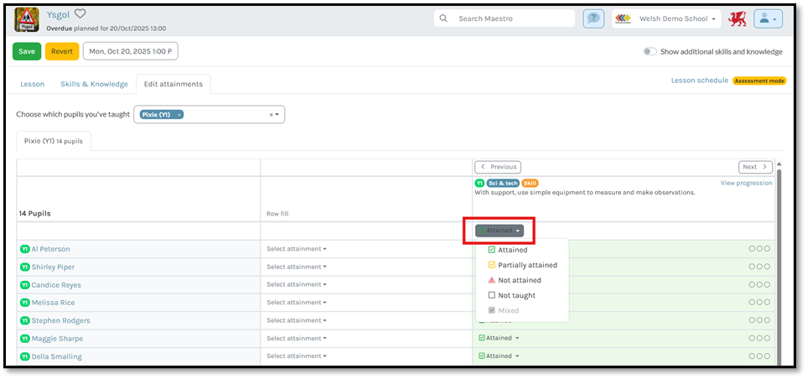Switch to the Skills & Knowledge tab
Screen dimensions: 807x379
pos(94,84)
